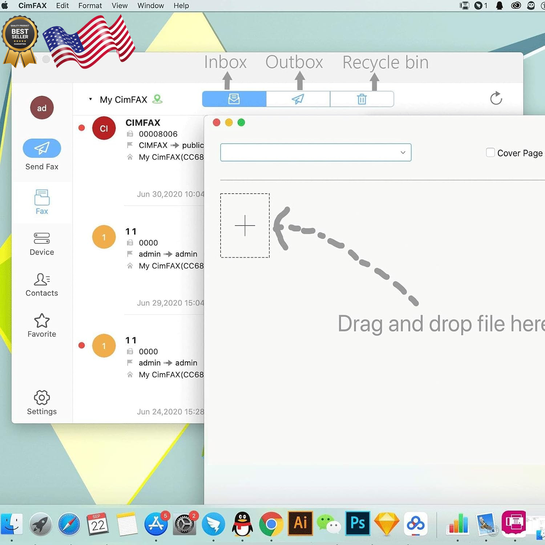Click the 'Jun 30,2020 10:04' timestamp
This screenshot has width=545, height=545.
click(x=170, y=194)
